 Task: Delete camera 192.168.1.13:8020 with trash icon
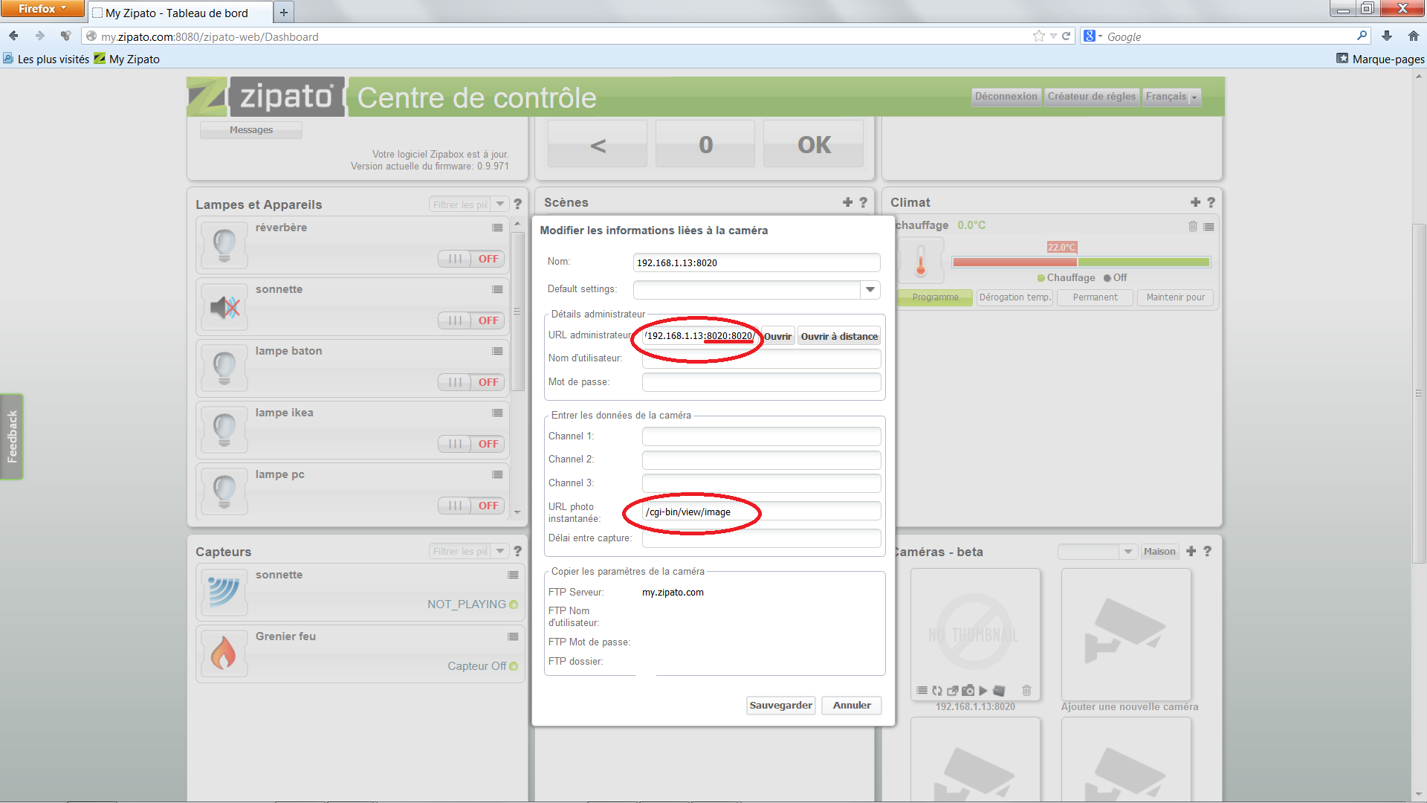tap(1026, 691)
